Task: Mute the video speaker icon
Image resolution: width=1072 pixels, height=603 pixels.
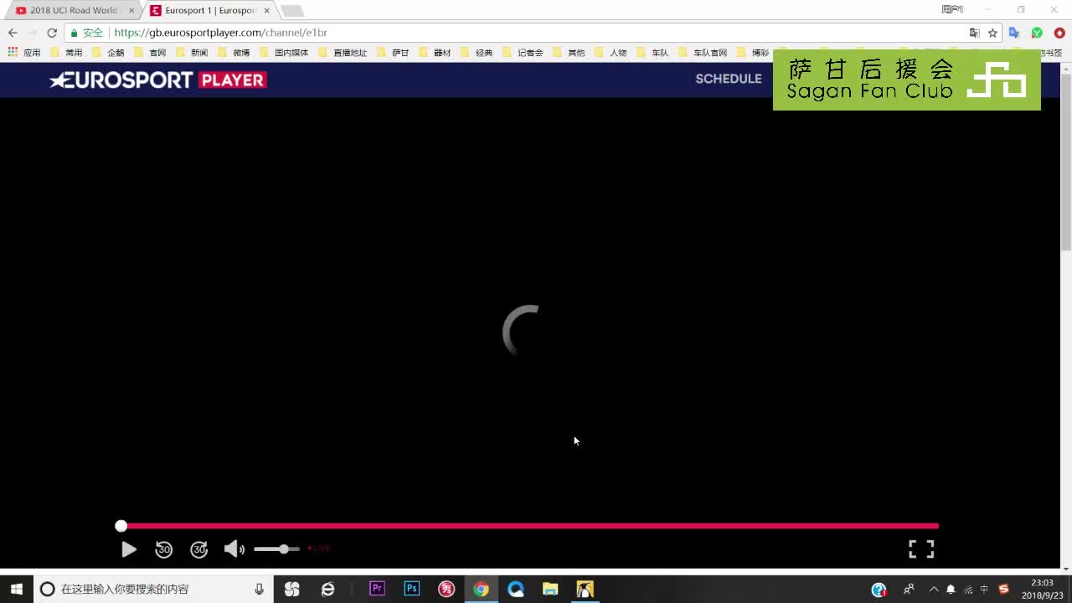Action: point(234,549)
